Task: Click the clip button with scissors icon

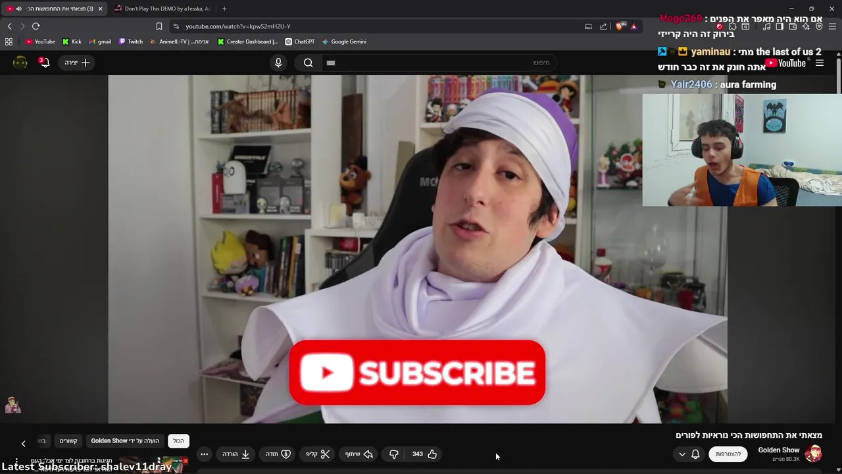Action: 318,454
